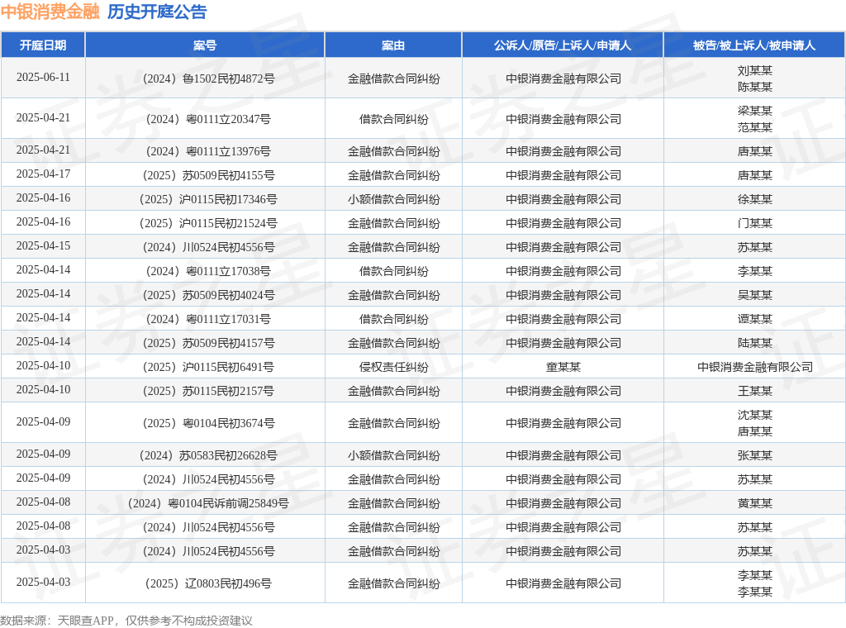This screenshot has width=846, height=628.
Task: Open case 沪0115民初17346号
Action: (209, 200)
